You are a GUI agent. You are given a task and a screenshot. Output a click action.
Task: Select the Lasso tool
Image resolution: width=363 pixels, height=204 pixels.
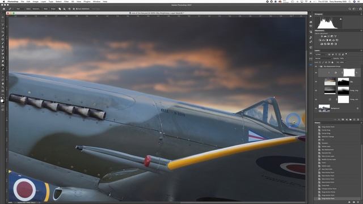click(3, 24)
